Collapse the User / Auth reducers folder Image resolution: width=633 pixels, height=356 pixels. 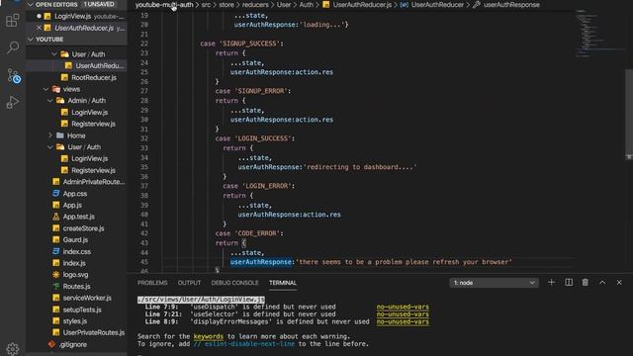54,54
